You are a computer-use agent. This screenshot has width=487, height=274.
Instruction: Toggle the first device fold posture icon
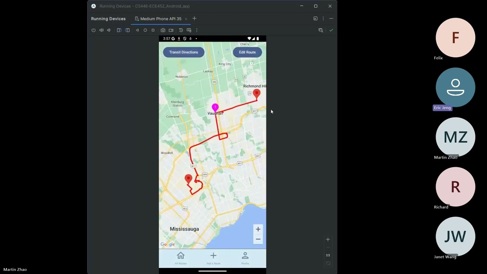pos(119,30)
